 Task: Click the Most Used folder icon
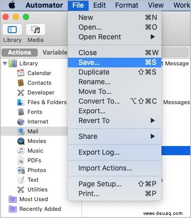[x=13, y=199]
